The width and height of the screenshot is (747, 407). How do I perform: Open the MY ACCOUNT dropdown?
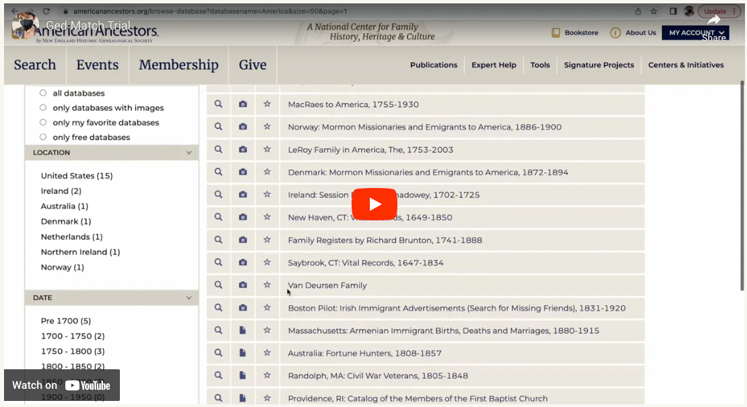[x=696, y=32]
